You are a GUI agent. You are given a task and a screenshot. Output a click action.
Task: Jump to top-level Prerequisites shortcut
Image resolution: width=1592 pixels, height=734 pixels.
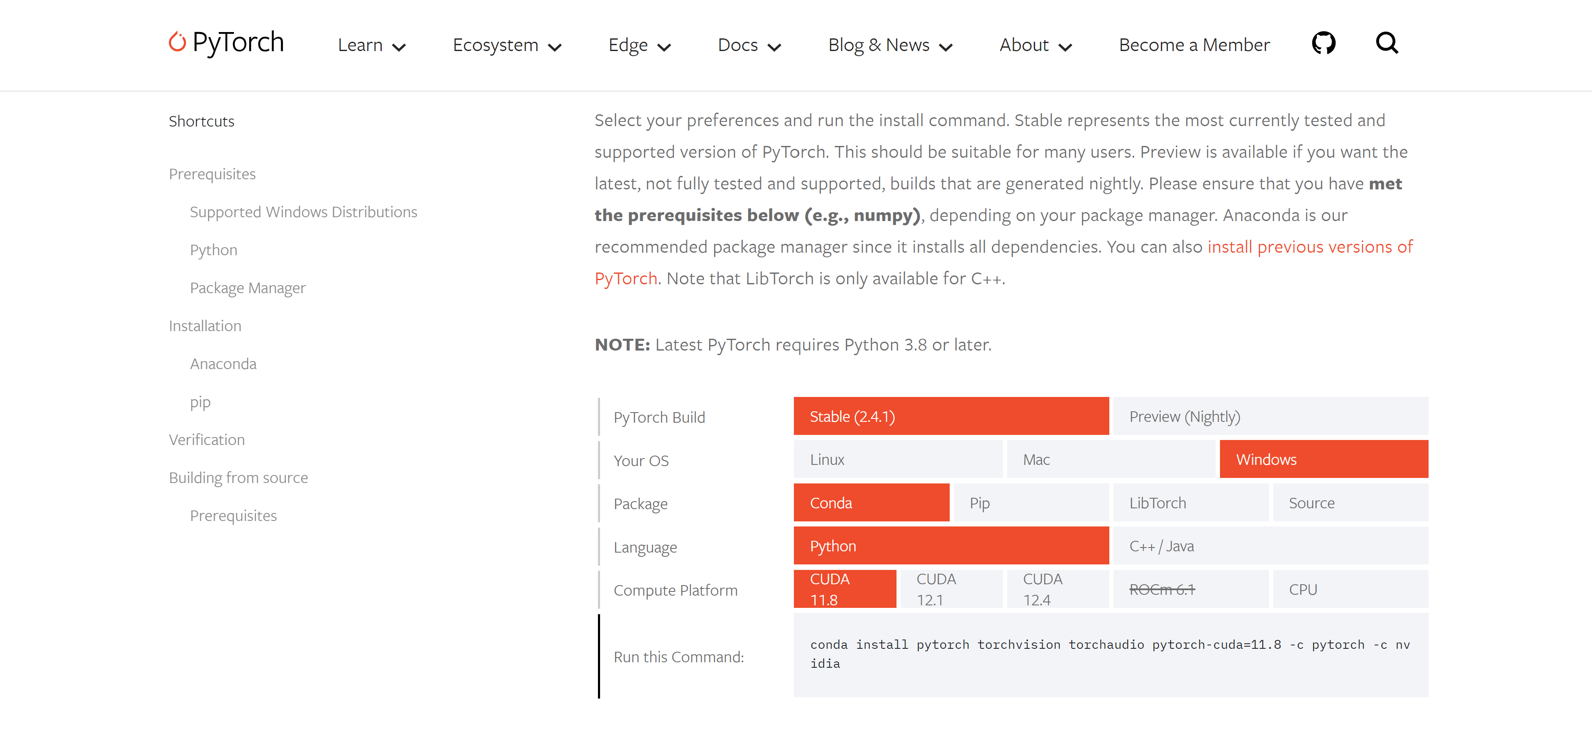pyautogui.click(x=212, y=174)
